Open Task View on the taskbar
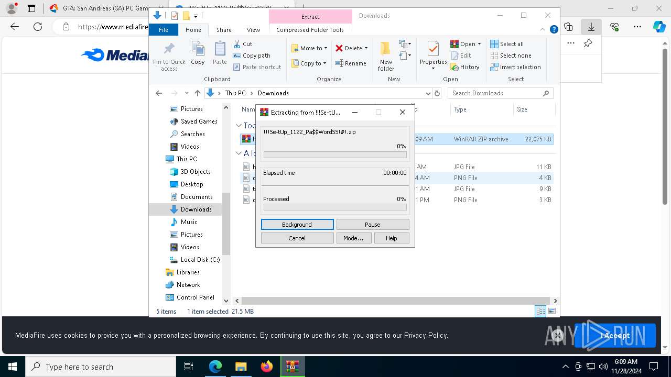The image size is (671, 377). pyautogui.click(x=189, y=367)
